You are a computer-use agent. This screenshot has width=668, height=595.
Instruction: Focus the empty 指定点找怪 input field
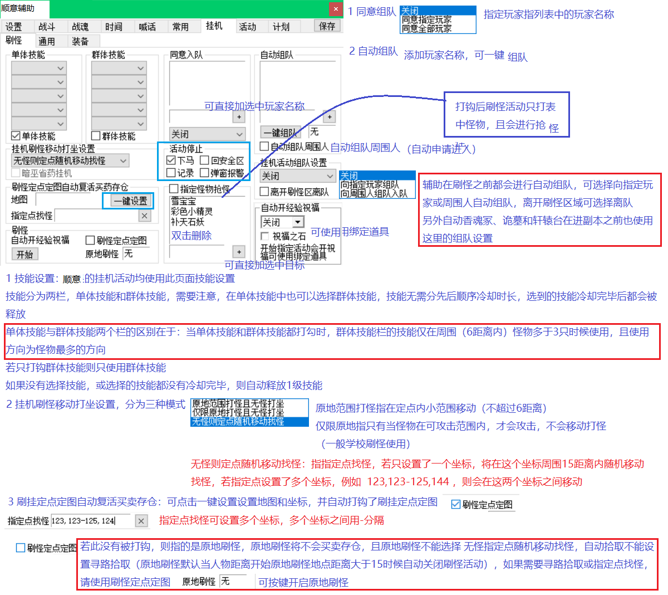coord(96,216)
